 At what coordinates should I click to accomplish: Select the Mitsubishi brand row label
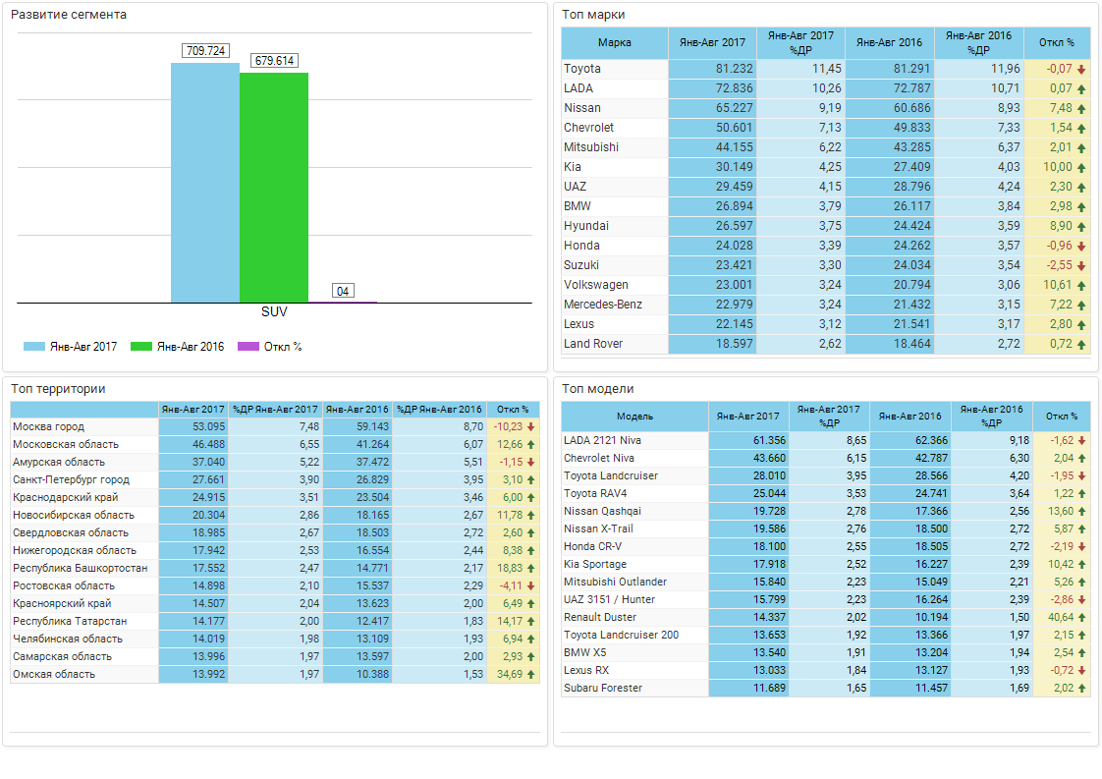click(x=591, y=147)
